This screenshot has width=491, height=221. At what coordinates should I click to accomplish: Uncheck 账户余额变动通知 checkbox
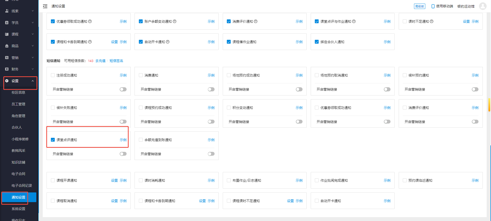click(141, 21)
